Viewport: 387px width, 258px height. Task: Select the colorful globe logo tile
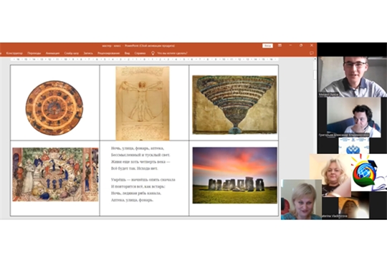pos(369,173)
